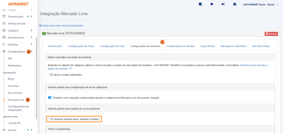The width and height of the screenshot is (283, 134).
Task: Click the Atendimentos chat icon
Action: tap(4, 37)
